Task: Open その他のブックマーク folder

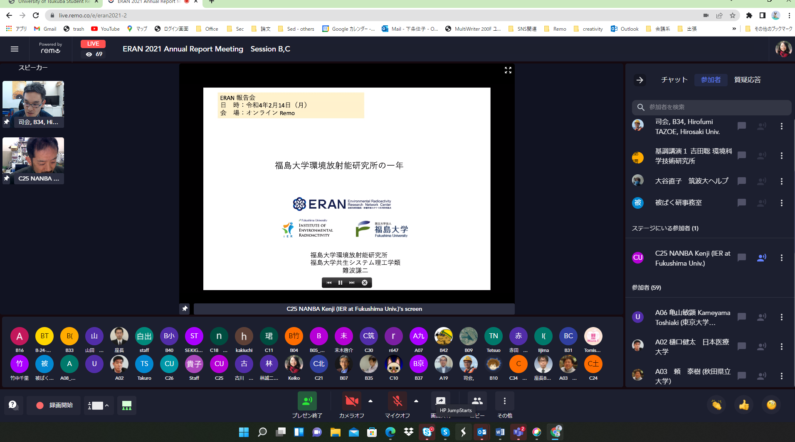Action: (x=769, y=29)
